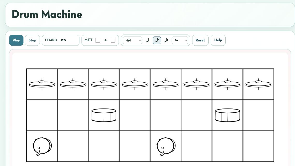Toggle the hi-hat on step seven
The width and height of the screenshot is (295, 166).
pos(227,84)
